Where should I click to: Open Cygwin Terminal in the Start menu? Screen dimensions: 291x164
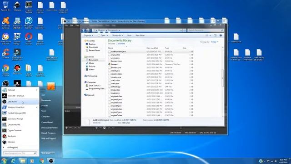click(x=20, y=130)
